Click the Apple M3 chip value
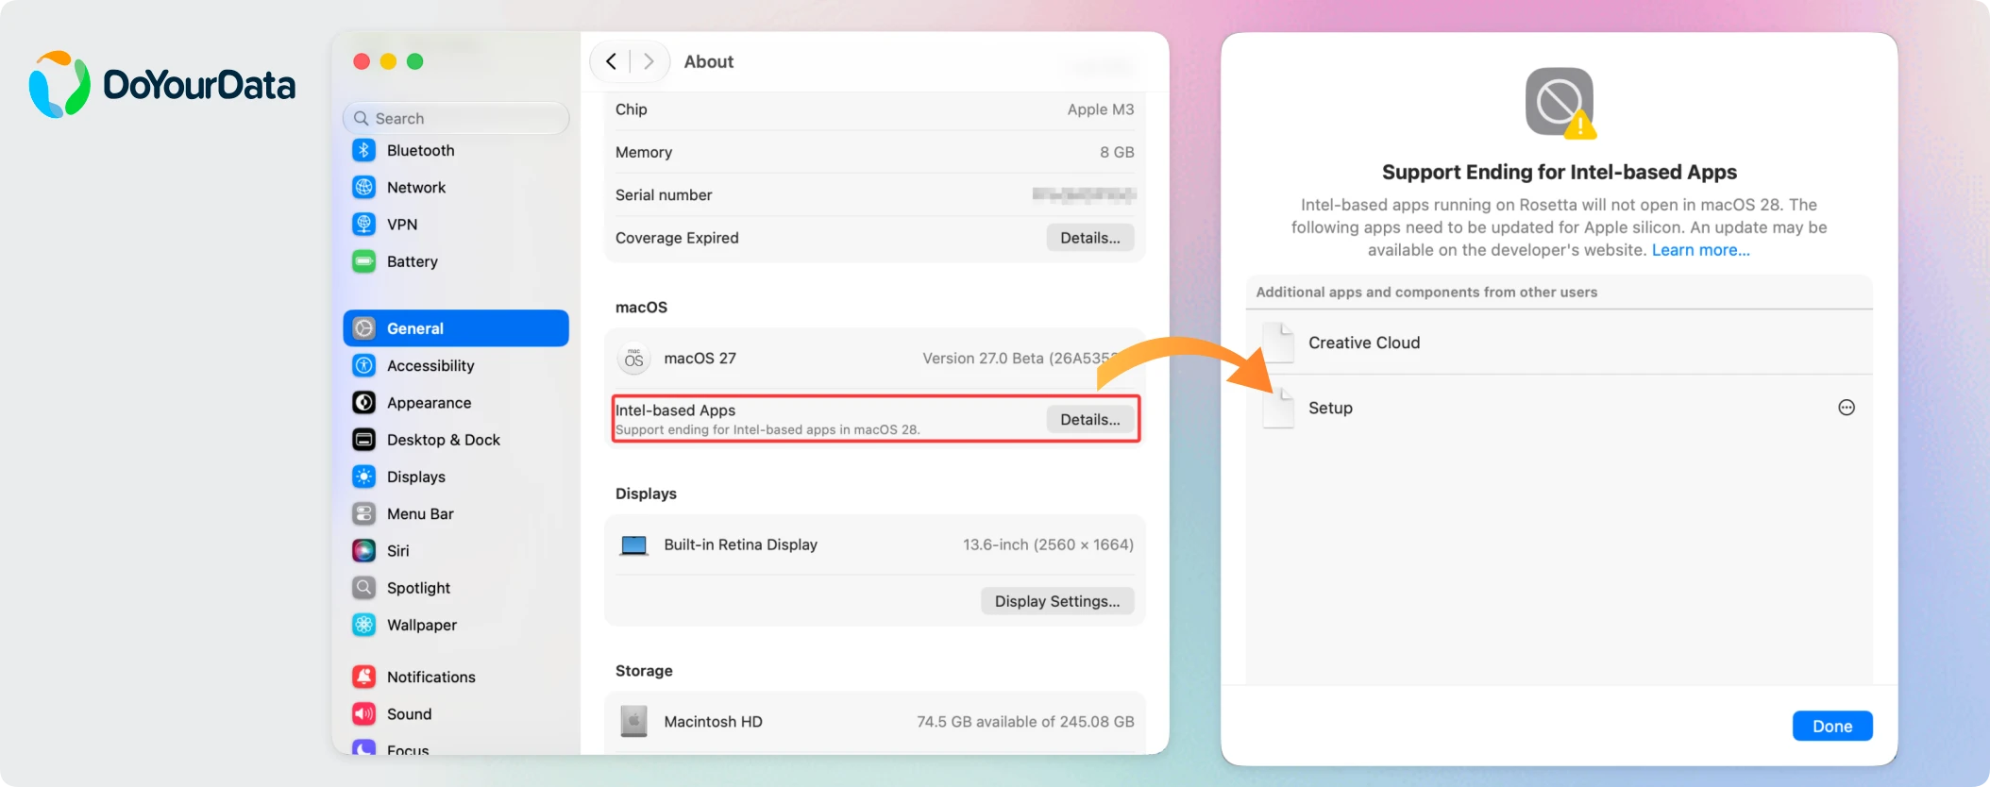The image size is (1990, 787). (1101, 109)
